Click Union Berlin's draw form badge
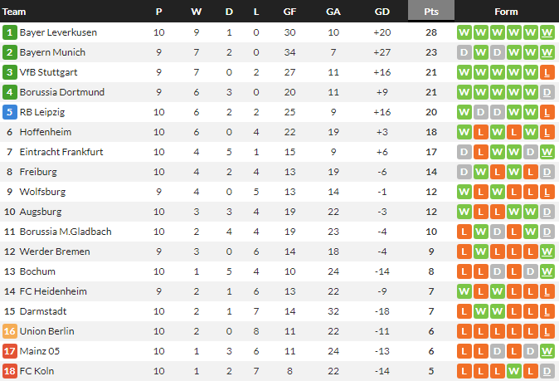 click(x=547, y=331)
